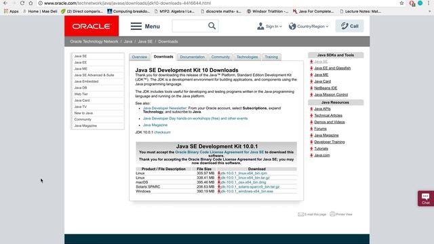
Task: Click arrow icon next to Java APIs
Action: [311, 109]
